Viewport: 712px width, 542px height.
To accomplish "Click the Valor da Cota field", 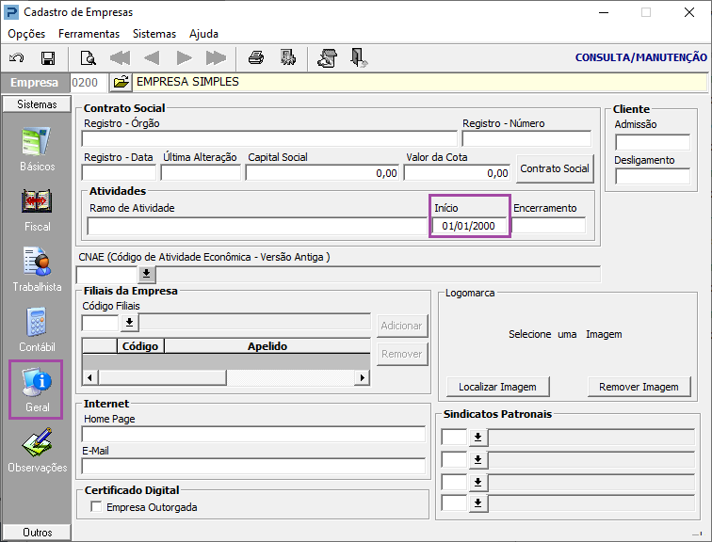I will click(x=458, y=173).
